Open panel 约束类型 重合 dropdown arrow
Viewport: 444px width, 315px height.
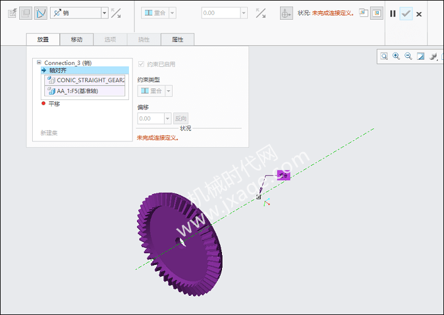pos(169,91)
